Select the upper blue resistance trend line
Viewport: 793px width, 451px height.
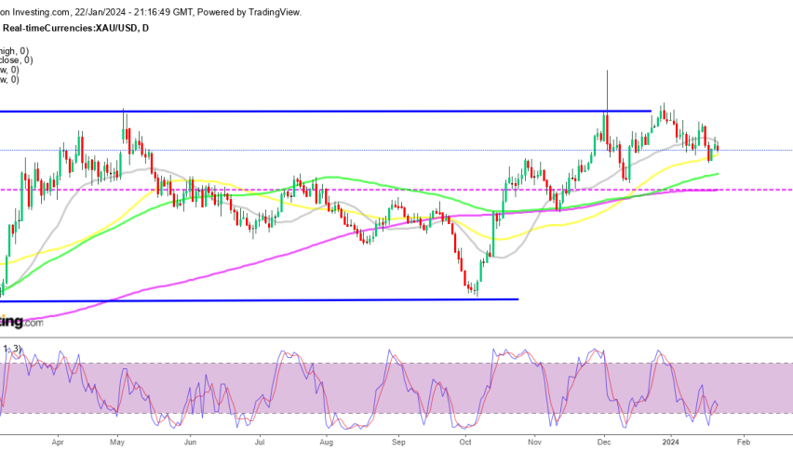pos(325,111)
